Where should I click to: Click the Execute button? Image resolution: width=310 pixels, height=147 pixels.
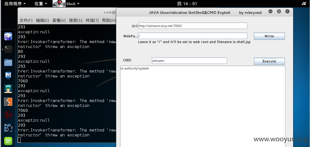[269, 61]
